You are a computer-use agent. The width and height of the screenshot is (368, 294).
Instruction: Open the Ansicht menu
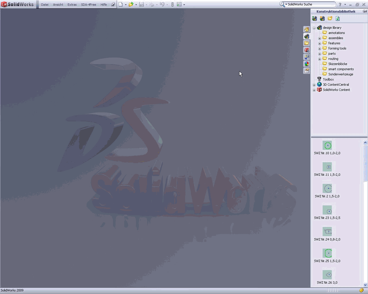click(x=58, y=5)
